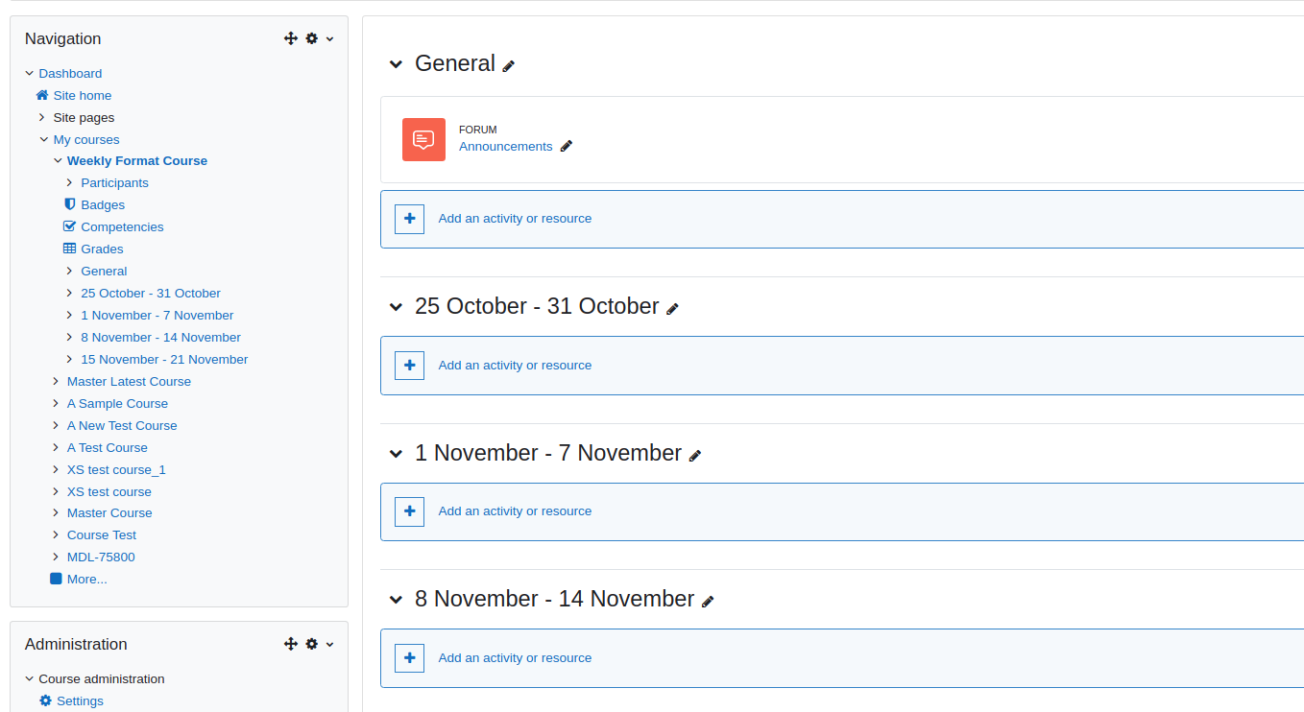This screenshot has width=1304, height=712.
Task: Click the move icon in Navigation block
Action: 291,38
